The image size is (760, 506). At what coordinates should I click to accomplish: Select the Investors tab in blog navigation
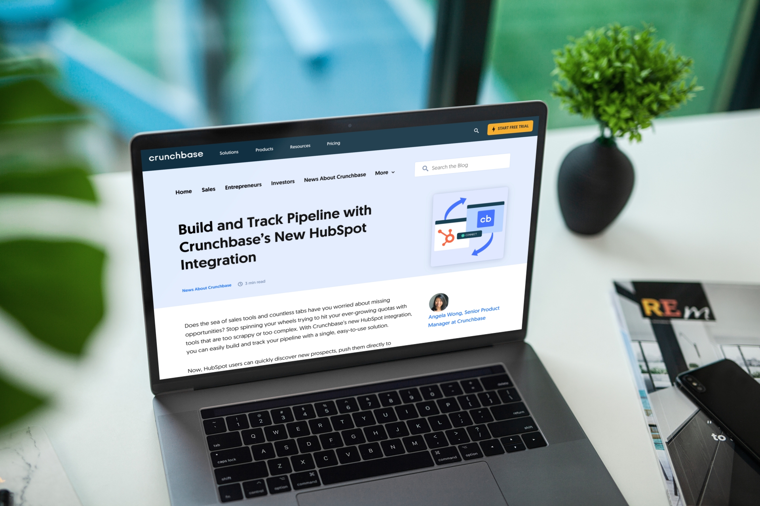(x=282, y=183)
